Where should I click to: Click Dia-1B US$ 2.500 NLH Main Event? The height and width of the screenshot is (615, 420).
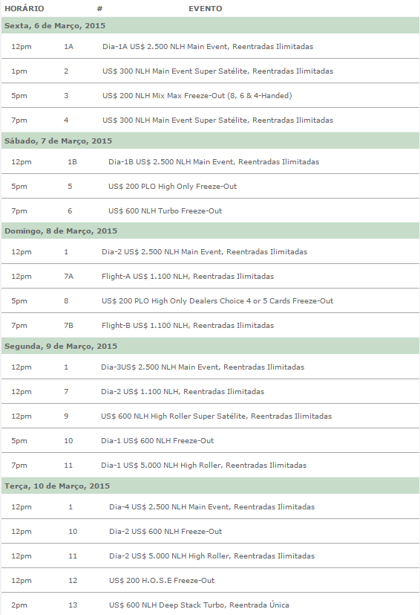click(x=214, y=161)
